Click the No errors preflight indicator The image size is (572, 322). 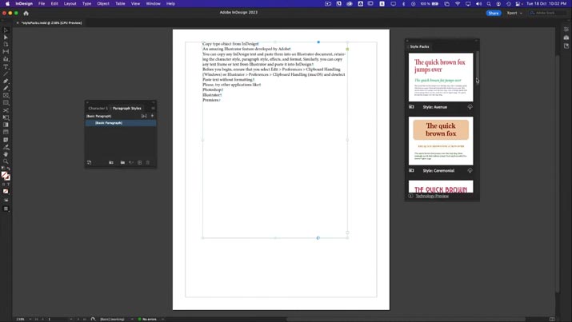(147, 319)
